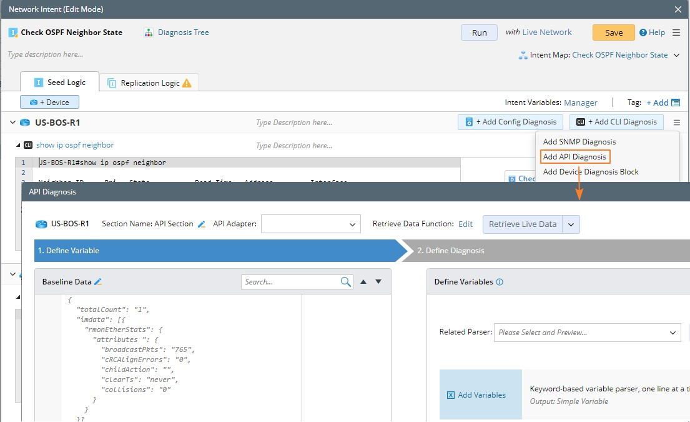Click show ip ospf neighbor command title
Viewport: 690px width, 422px height.
tap(75, 145)
